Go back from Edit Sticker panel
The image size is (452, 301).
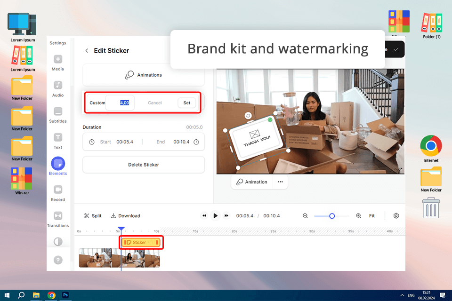[x=87, y=51]
